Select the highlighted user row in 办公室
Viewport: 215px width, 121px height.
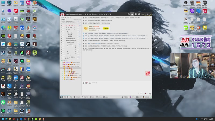click(x=70, y=68)
